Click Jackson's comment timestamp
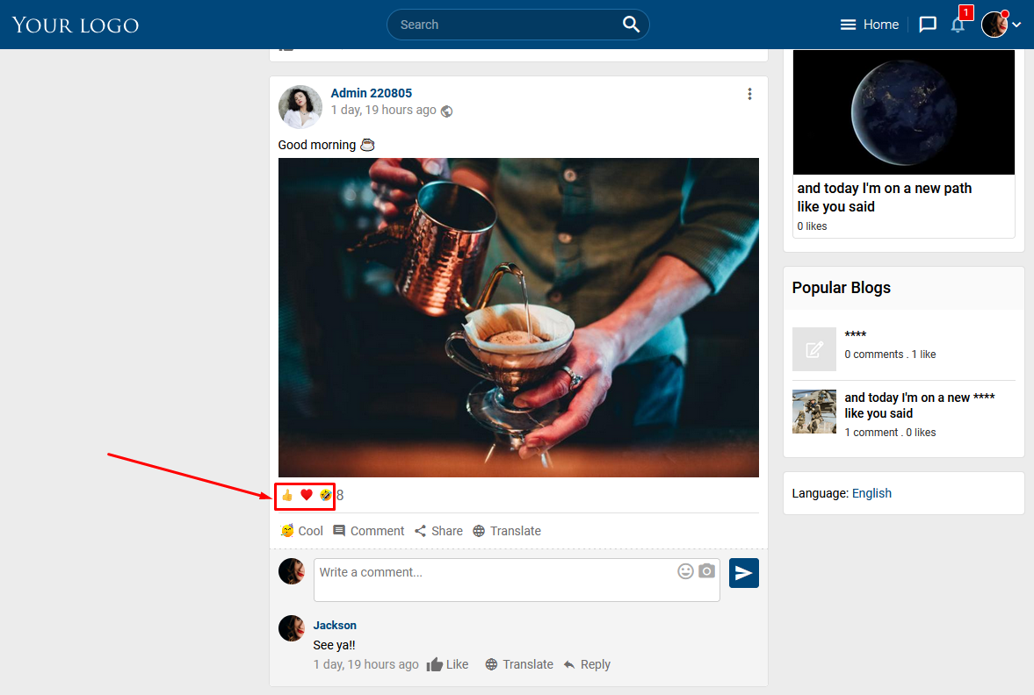Image resolution: width=1034 pixels, height=695 pixels. [366, 664]
